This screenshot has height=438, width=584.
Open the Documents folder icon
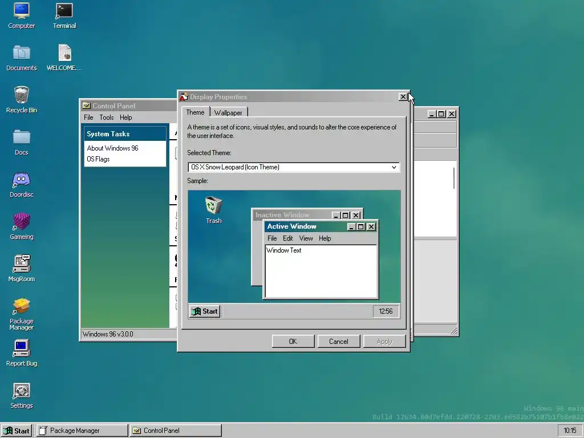click(21, 58)
